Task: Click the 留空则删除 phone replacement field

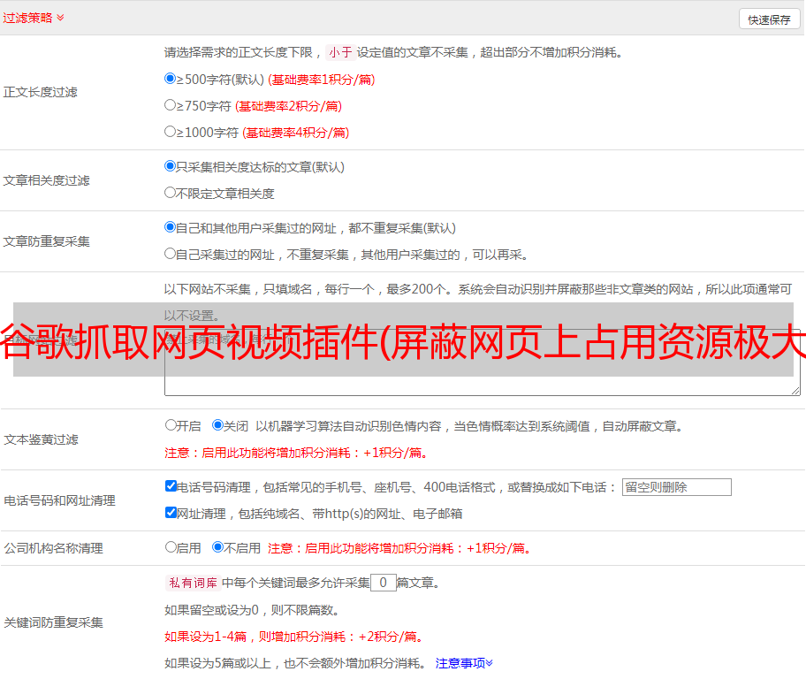Action: pos(676,487)
